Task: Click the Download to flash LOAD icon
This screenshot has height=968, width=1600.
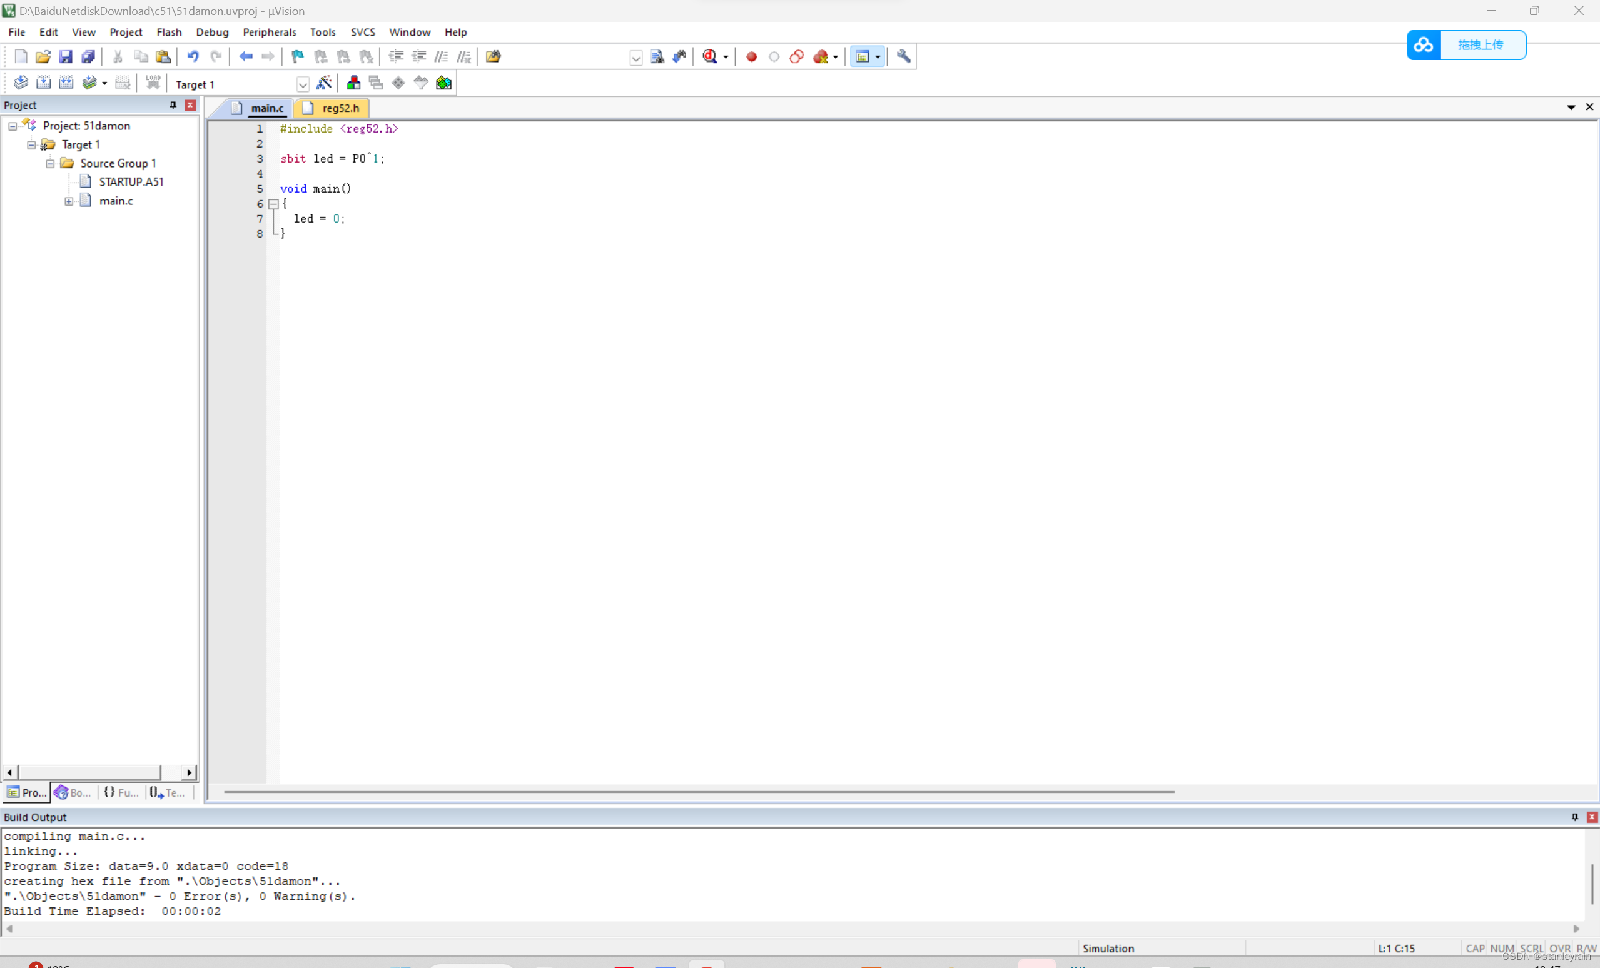Action: point(153,83)
